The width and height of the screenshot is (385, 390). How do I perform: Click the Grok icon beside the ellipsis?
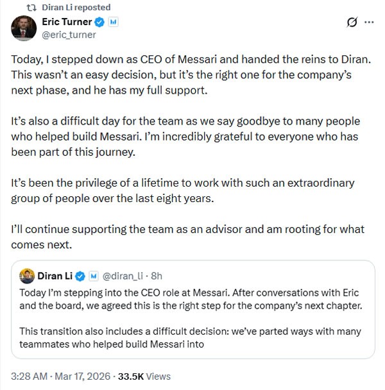tap(352, 22)
